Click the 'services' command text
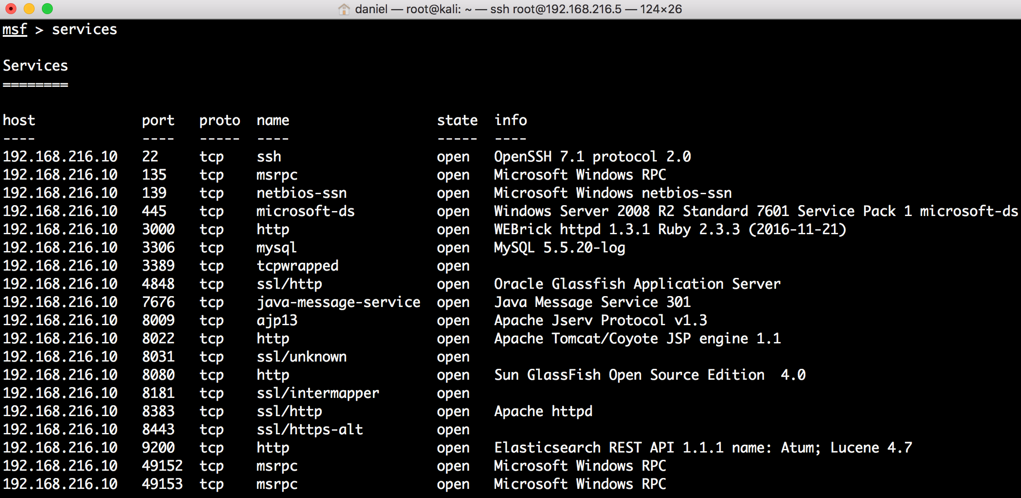The width and height of the screenshot is (1021, 498). point(84,30)
